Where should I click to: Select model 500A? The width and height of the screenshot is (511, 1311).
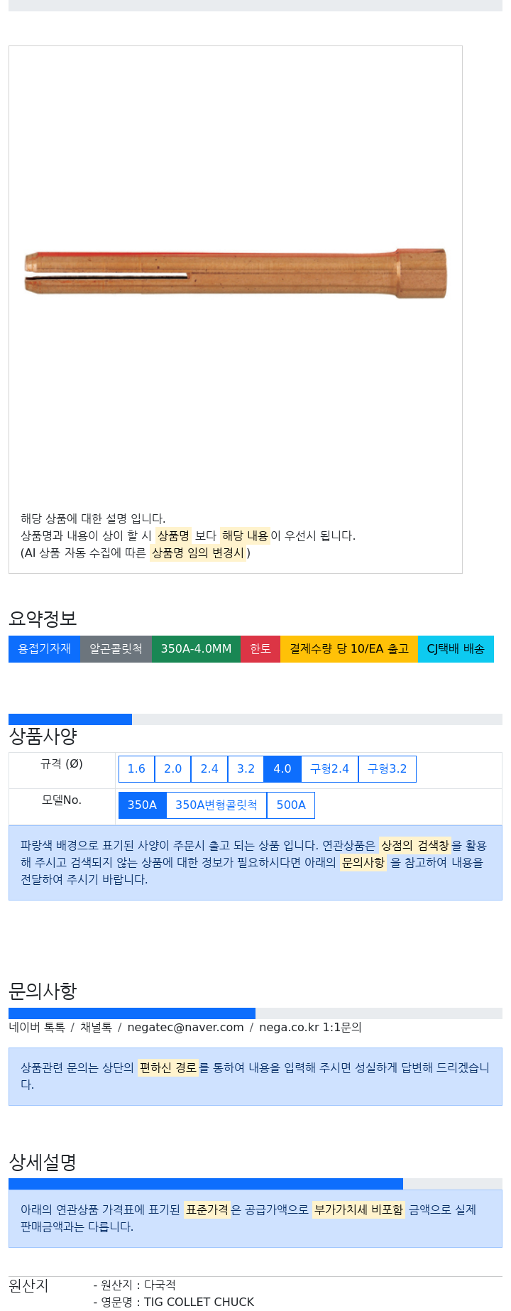(291, 805)
